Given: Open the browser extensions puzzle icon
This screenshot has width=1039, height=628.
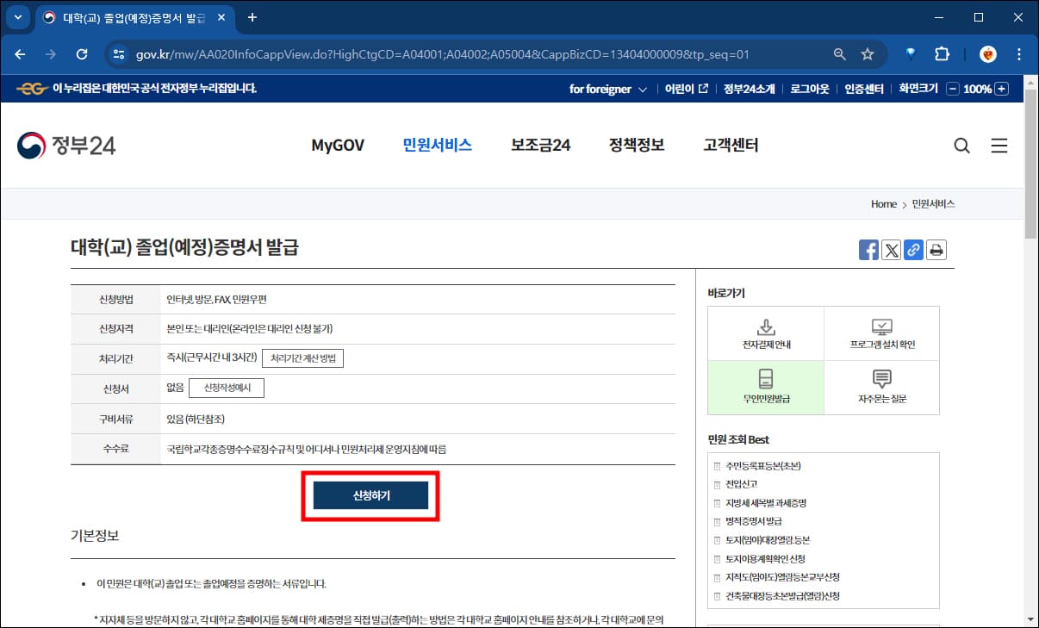Looking at the screenshot, I should coord(942,53).
